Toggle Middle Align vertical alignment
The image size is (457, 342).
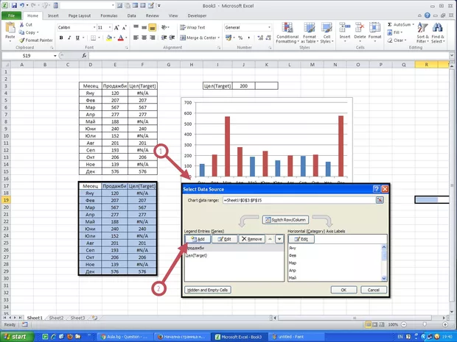(144, 28)
